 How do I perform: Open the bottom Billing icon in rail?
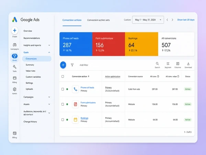tap(14, 133)
